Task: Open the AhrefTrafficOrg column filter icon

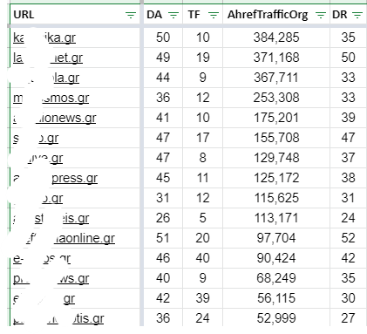Action: pyautogui.click(x=321, y=15)
